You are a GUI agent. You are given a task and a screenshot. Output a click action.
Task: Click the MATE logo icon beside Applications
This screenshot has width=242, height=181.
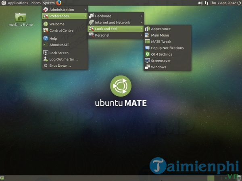point(4,3)
